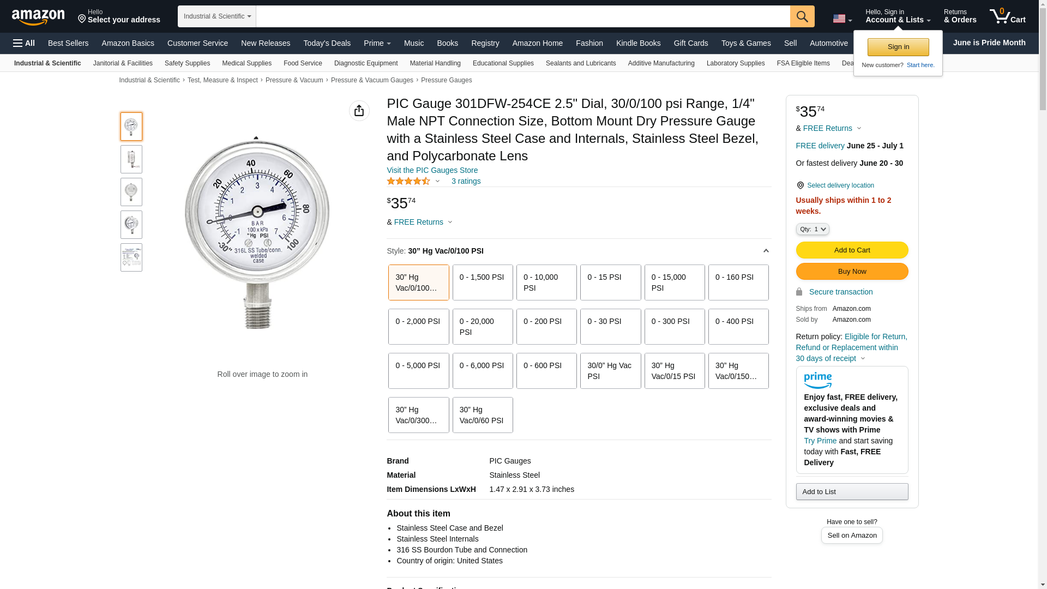Select the second product thumbnail
The image size is (1047, 589).
[x=131, y=159]
